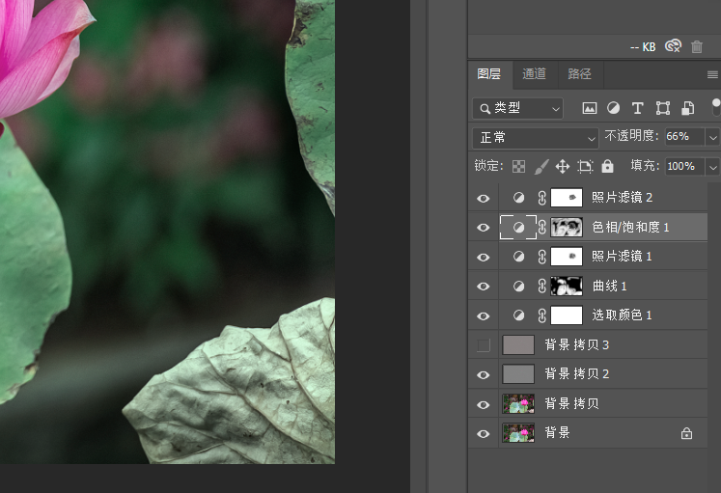Select the 选取颜色 1 layer
The image size is (721, 493).
coord(622,315)
